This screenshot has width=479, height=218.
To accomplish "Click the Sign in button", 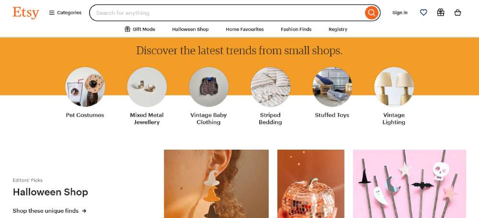I will (x=400, y=12).
